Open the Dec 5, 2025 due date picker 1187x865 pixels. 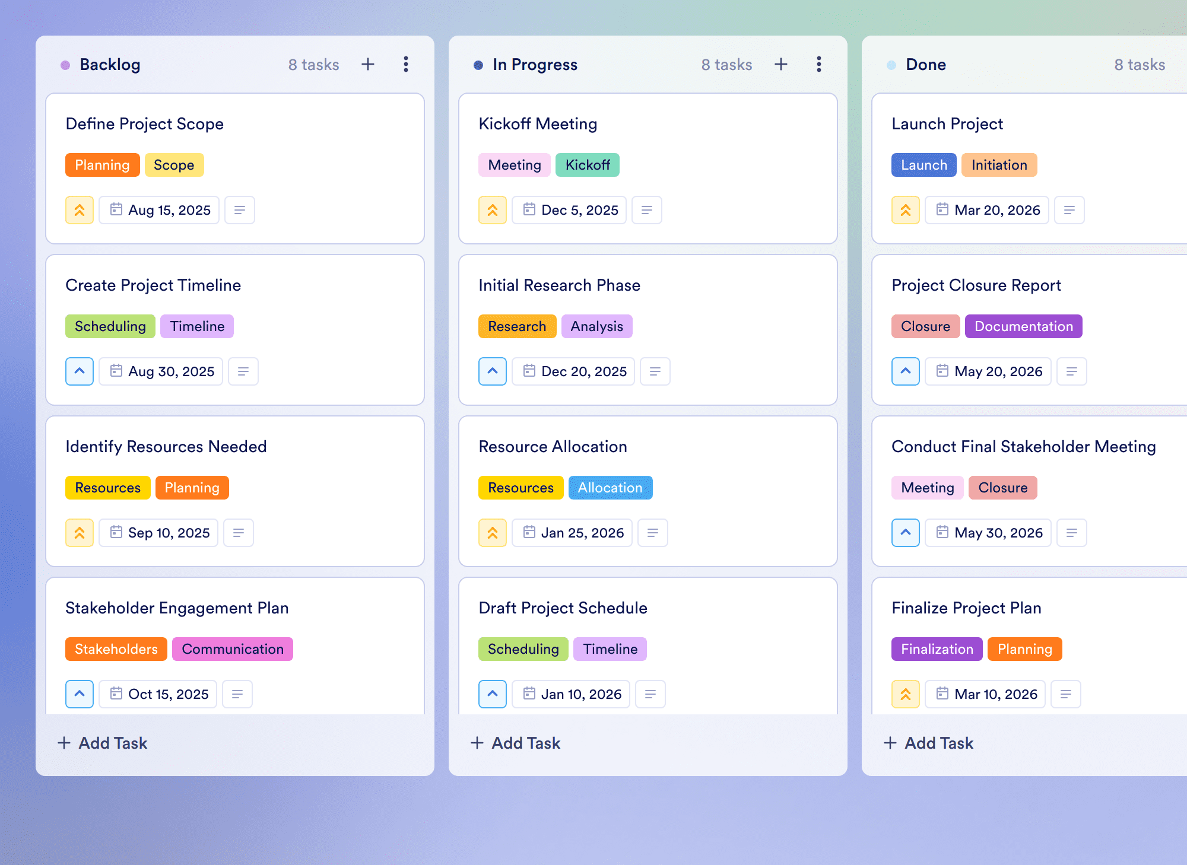tap(569, 210)
